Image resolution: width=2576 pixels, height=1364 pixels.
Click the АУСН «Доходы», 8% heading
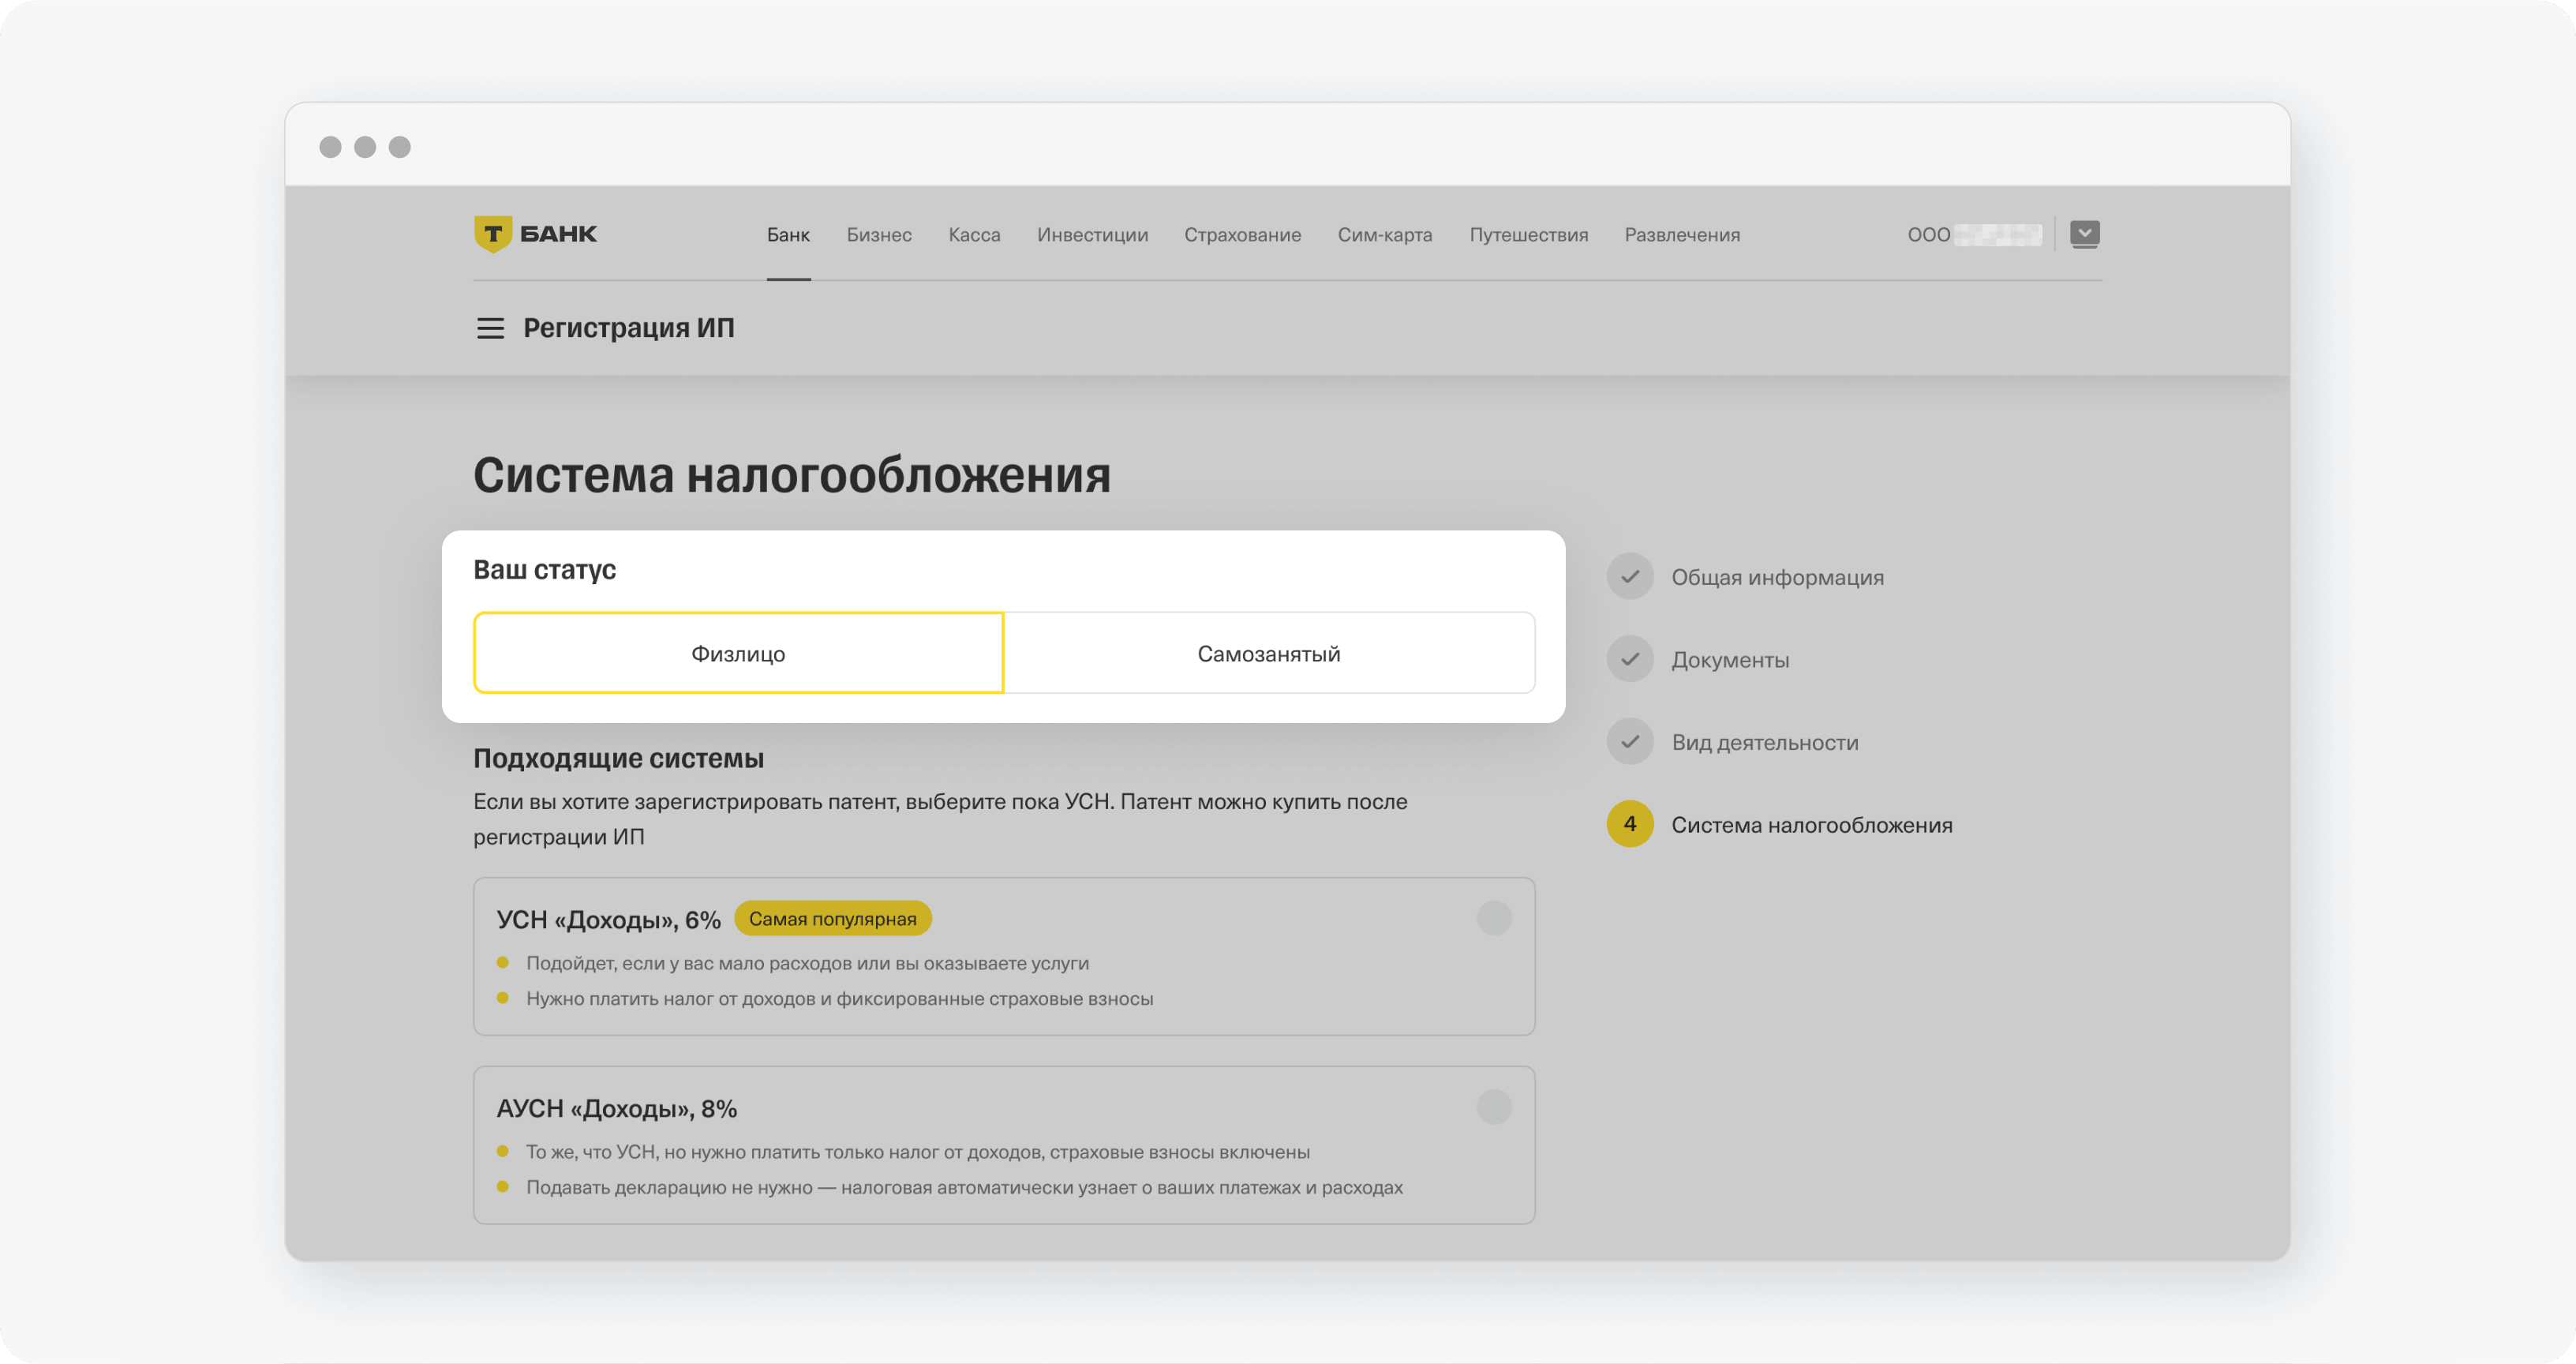tap(617, 1109)
